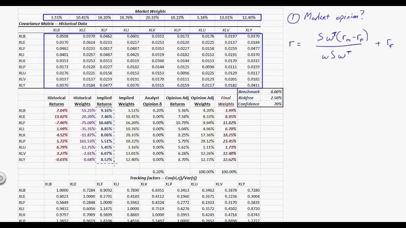The image size is (406, 228).
Task: Select covariance value 0.0360 in XLK row
Action: coord(158,61)
